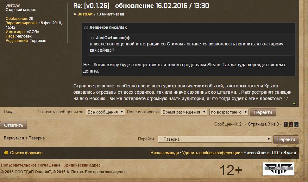Click Перейти next to the Таверна selector
This screenshot has height=182, width=308.
286,139
